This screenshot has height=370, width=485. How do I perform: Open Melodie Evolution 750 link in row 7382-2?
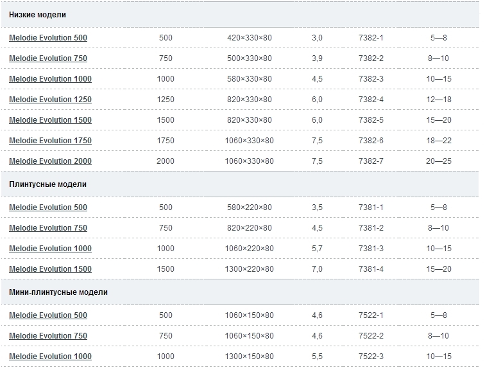coord(48,58)
